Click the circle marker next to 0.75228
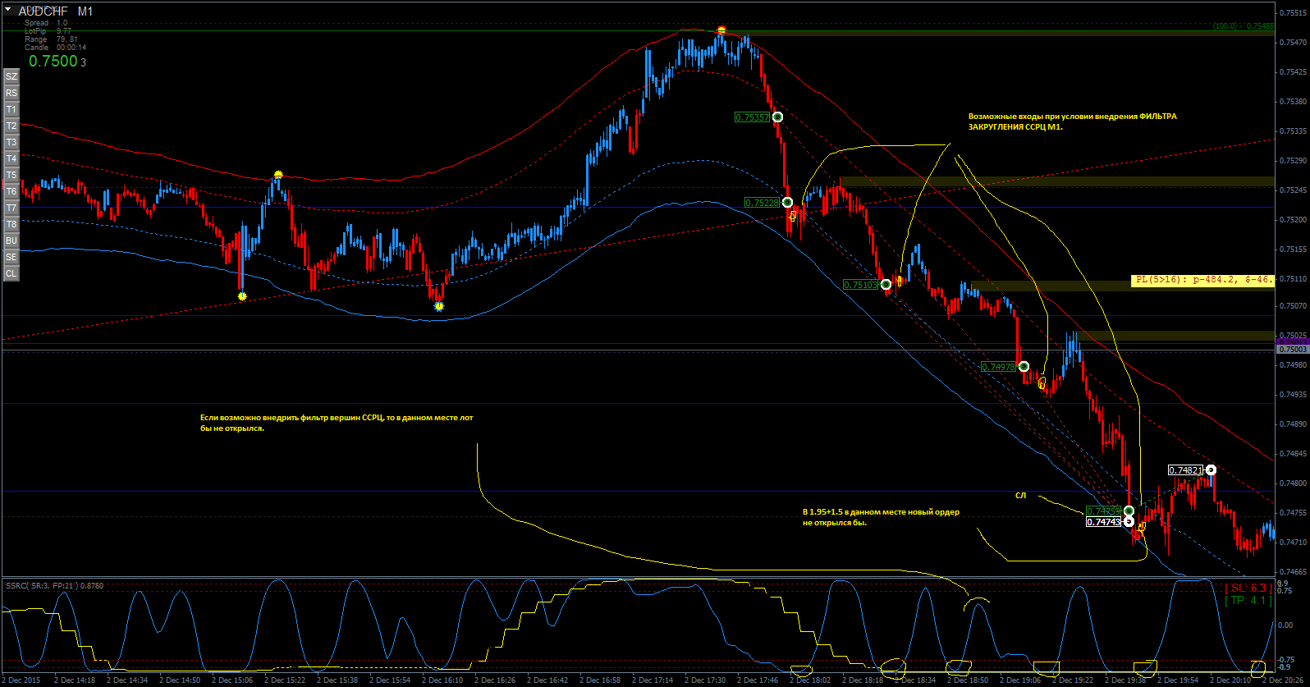 (x=787, y=202)
